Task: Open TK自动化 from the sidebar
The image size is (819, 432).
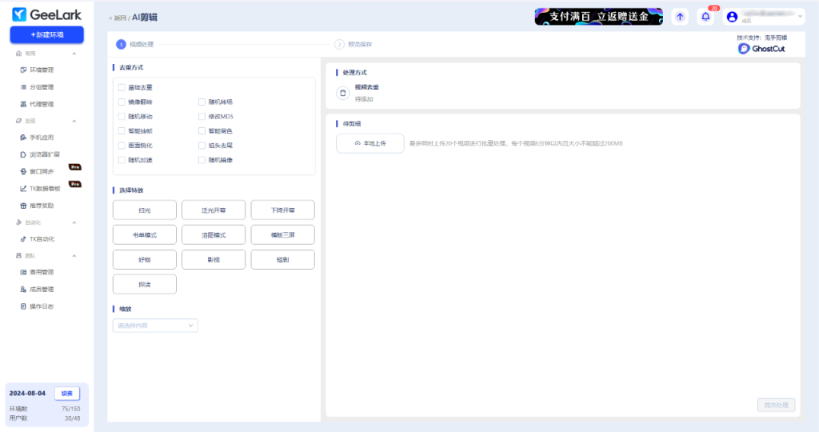Action: [x=42, y=238]
